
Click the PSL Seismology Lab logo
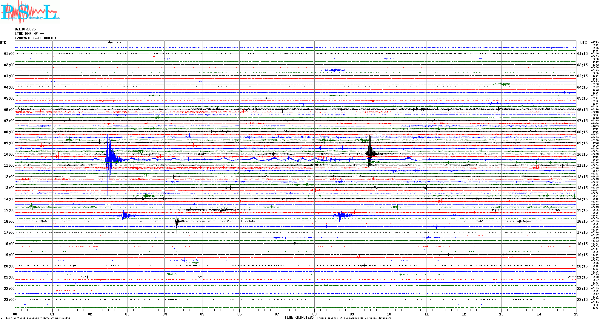click(x=30, y=12)
